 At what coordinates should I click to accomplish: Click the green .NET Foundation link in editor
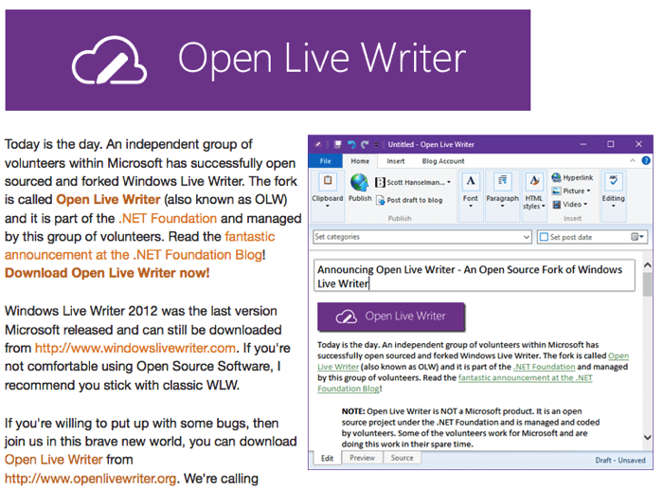click(545, 367)
